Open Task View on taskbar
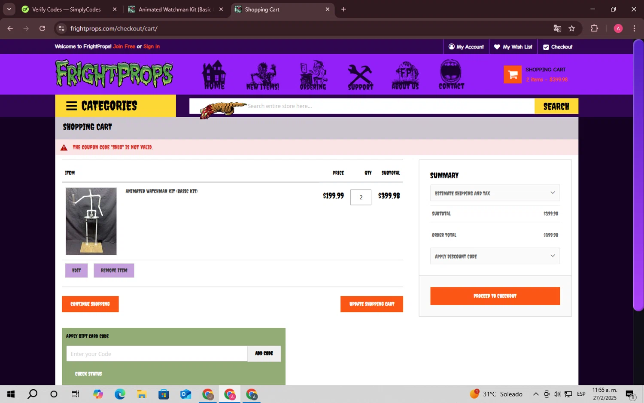Screen dimensions: 644x403 click(x=75, y=394)
